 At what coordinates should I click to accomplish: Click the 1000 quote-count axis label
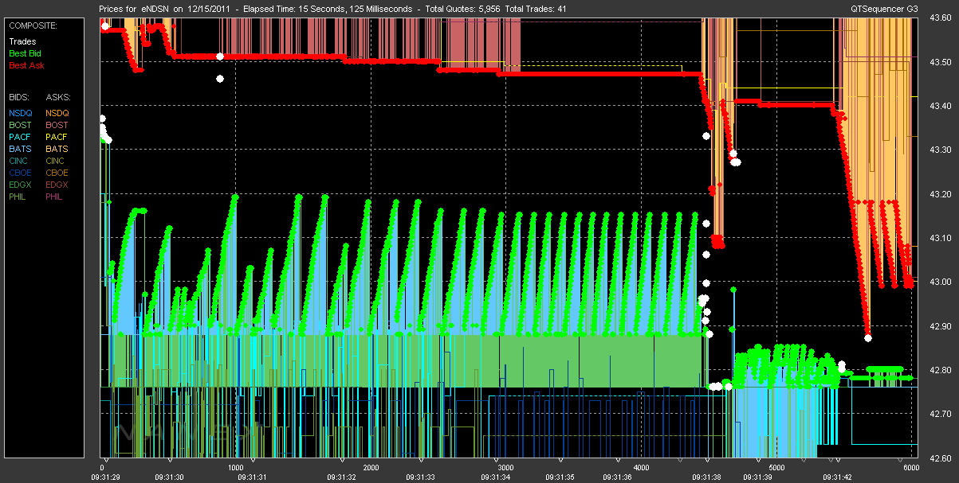point(236,467)
